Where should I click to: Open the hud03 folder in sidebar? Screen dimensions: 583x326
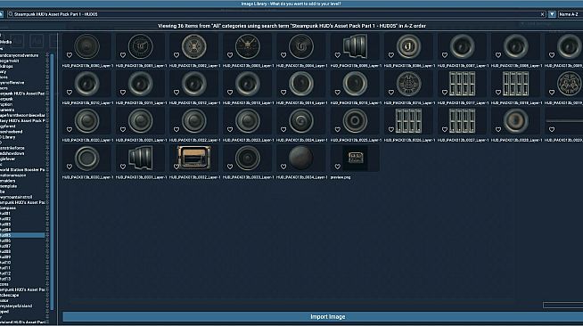coord(5,224)
